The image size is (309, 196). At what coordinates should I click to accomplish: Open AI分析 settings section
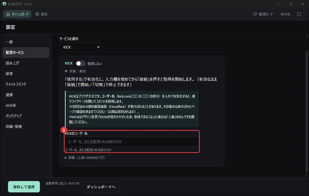[26, 105]
